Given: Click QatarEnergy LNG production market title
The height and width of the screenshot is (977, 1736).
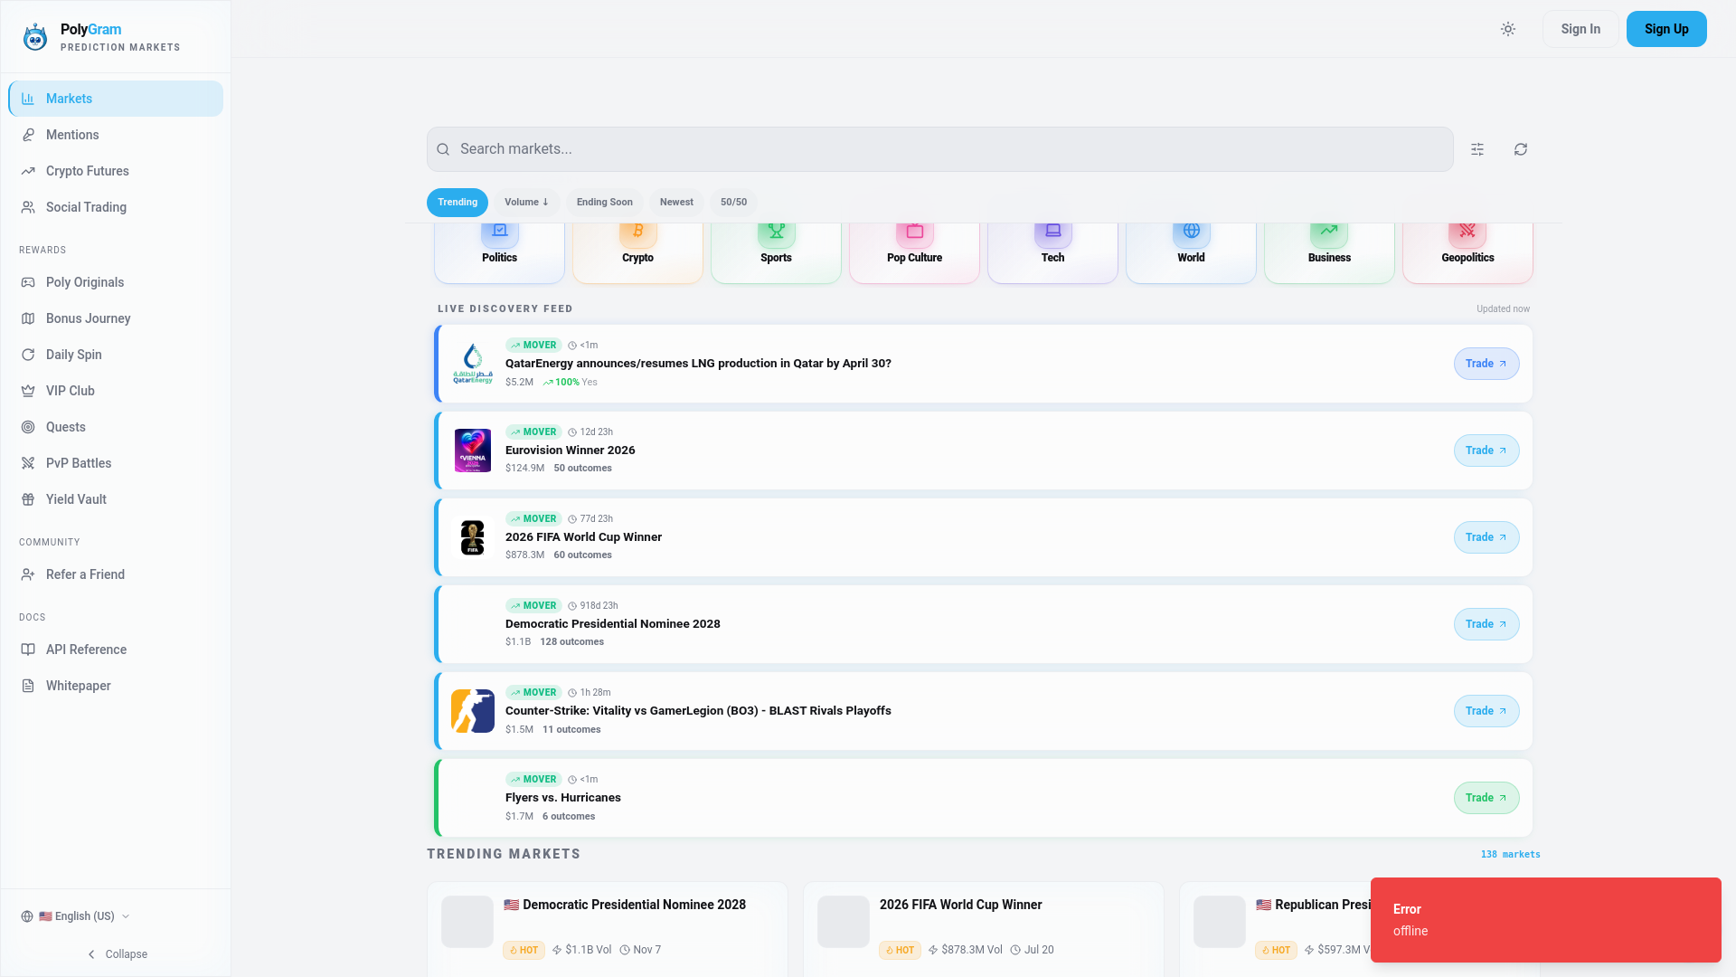Looking at the screenshot, I should [698, 364].
